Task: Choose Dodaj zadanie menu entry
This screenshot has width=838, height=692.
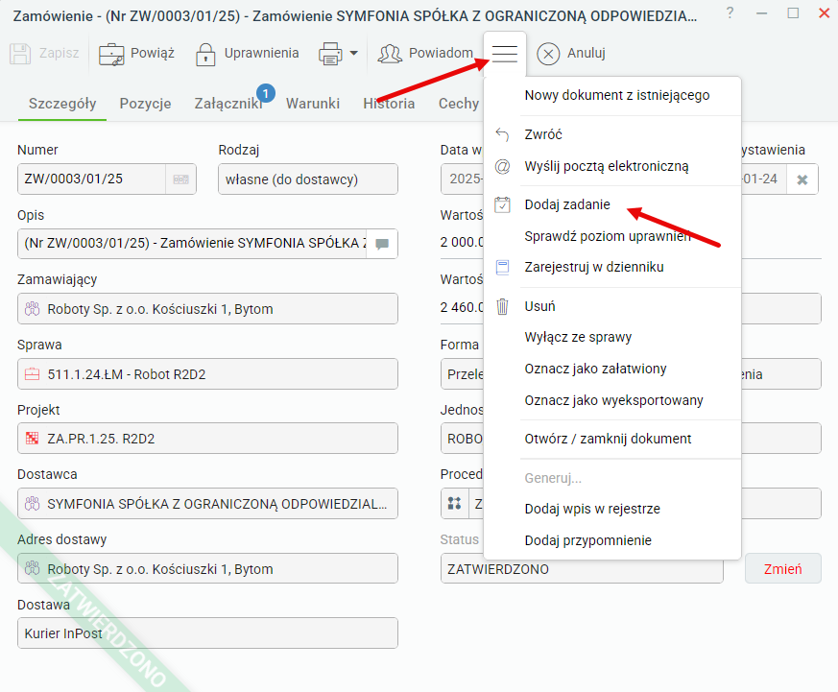Action: click(612, 204)
